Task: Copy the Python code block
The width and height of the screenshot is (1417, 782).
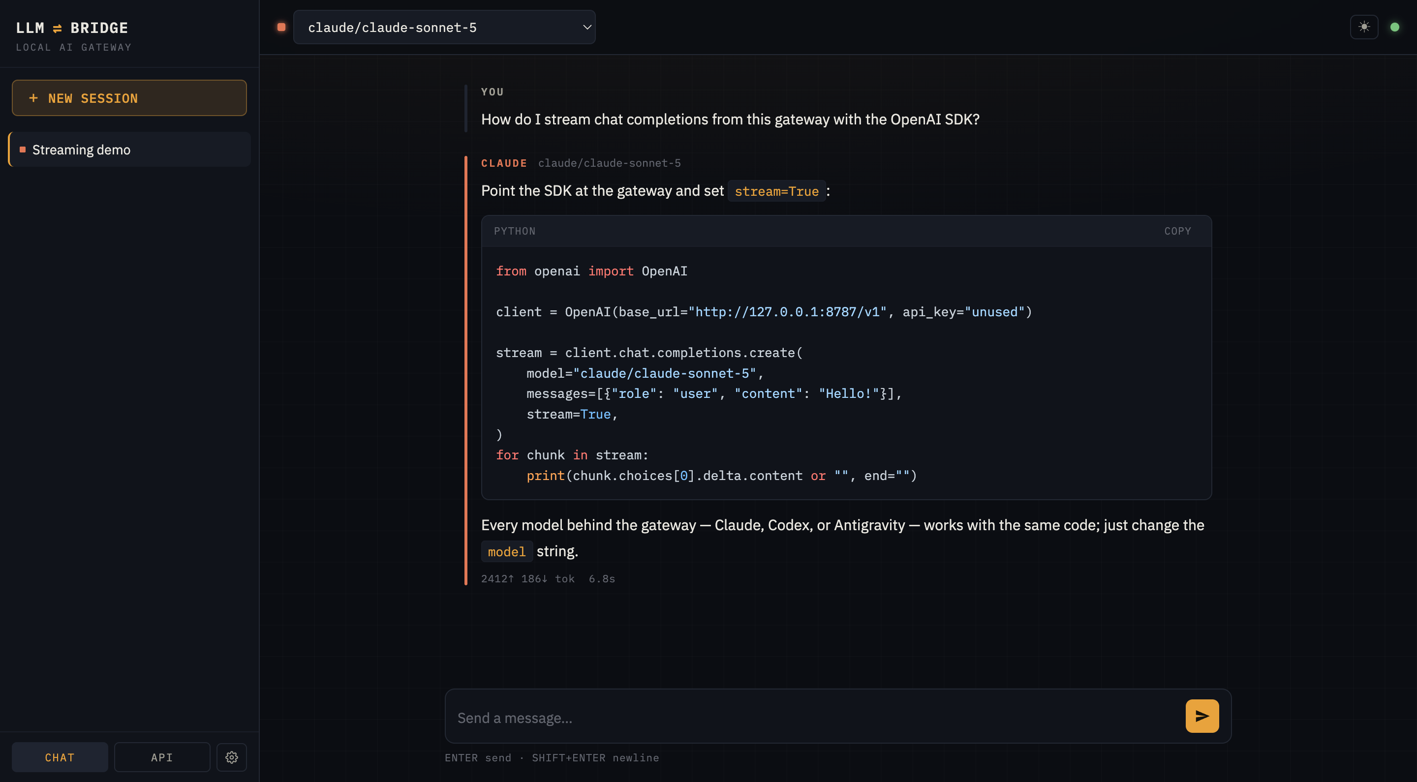Action: click(1177, 231)
